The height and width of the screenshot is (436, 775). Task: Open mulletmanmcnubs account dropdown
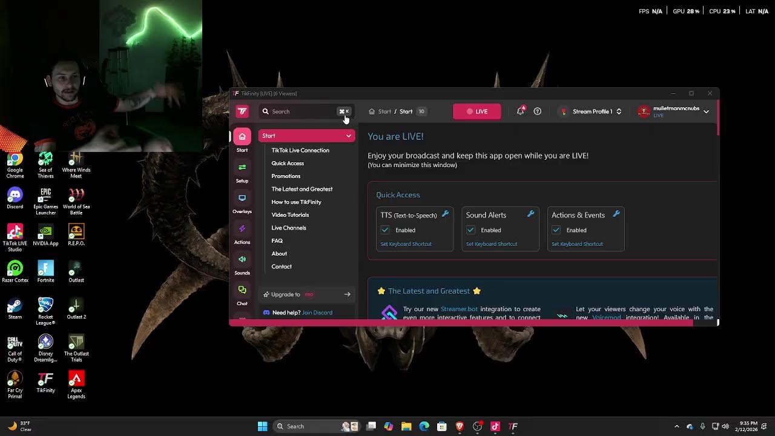point(673,111)
